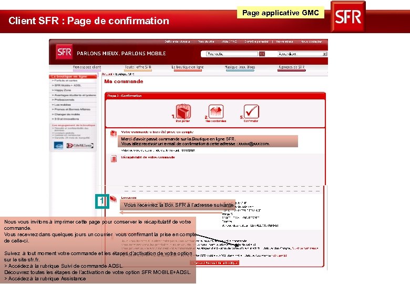Click the Mes coordonnées step icon
This screenshot has width=410, height=284.
pos(216,111)
